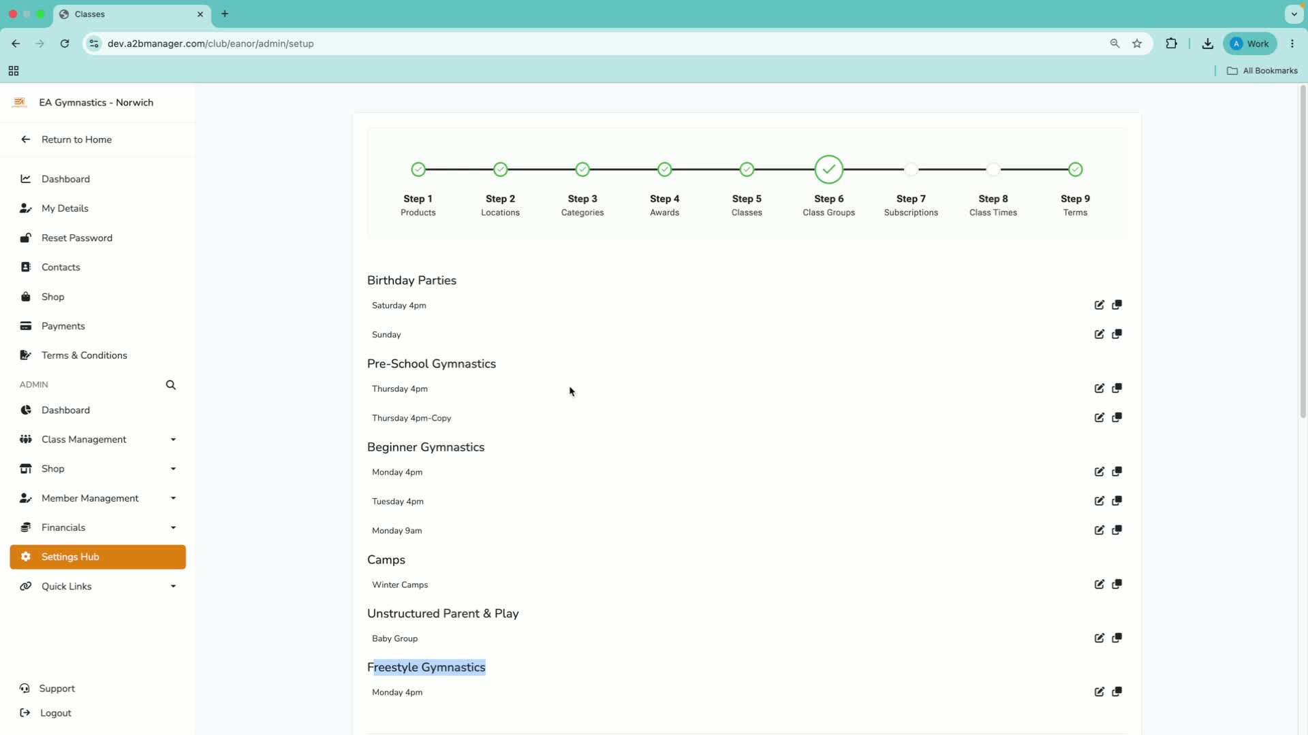Edit the Sunday birthday party group

click(x=1099, y=334)
